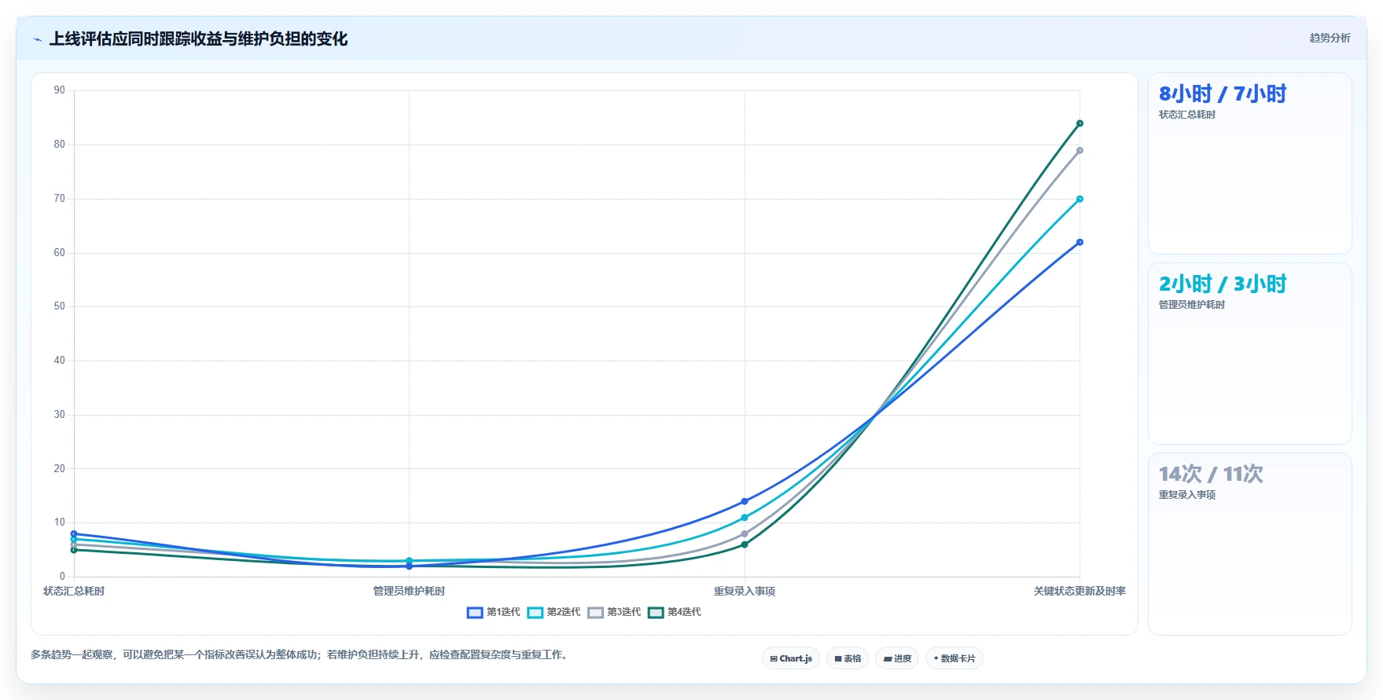This screenshot has height=700, width=1383.
Task: Click the 2小时 / 3小时 card value
Action: click(1223, 284)
